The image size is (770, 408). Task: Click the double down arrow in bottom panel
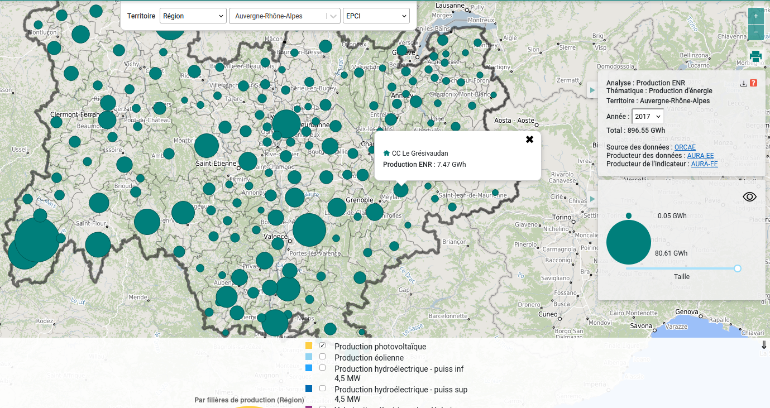click(x=764, y=345)
